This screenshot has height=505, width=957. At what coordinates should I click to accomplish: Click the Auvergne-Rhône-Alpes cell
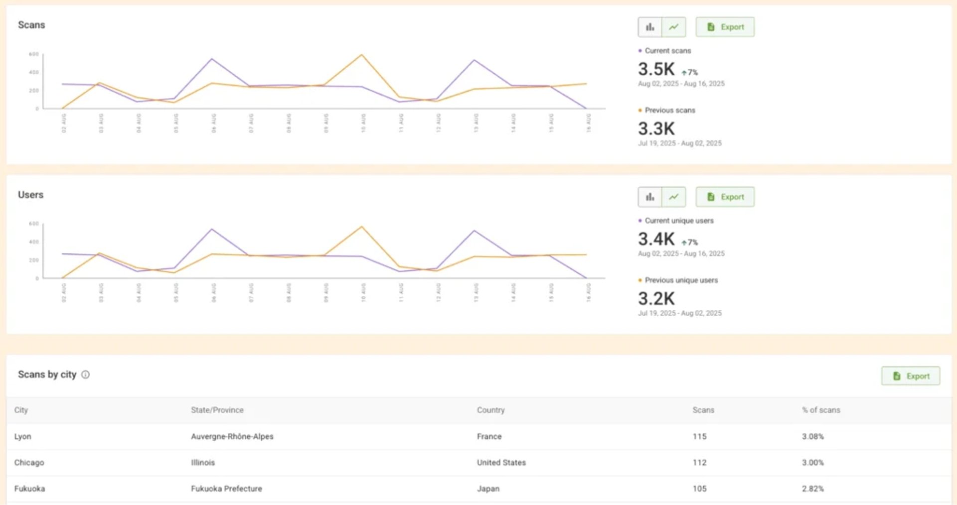pyautogui.click(x=232, y=436)
